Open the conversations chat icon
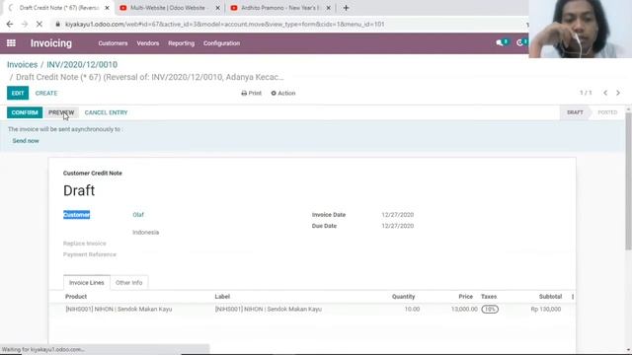632x355 pixels. point(500,42)
